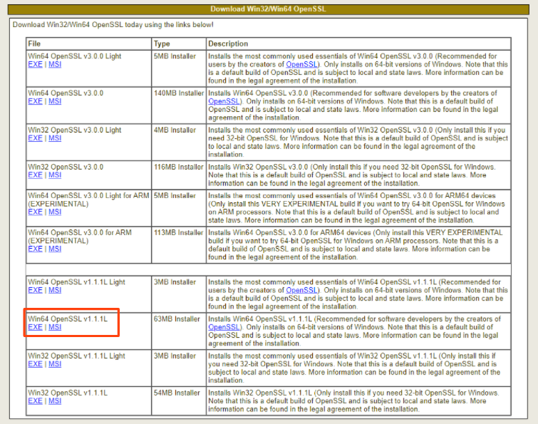Open OpenSSL link in Win64 v1.1.1L description
The image size is (538, 424).
(224, 327)
